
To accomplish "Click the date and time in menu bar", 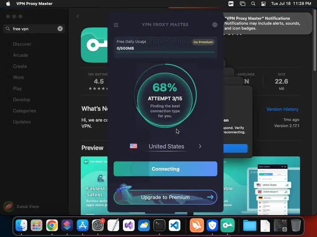I will pyautogui.click(x=291, y=4).
